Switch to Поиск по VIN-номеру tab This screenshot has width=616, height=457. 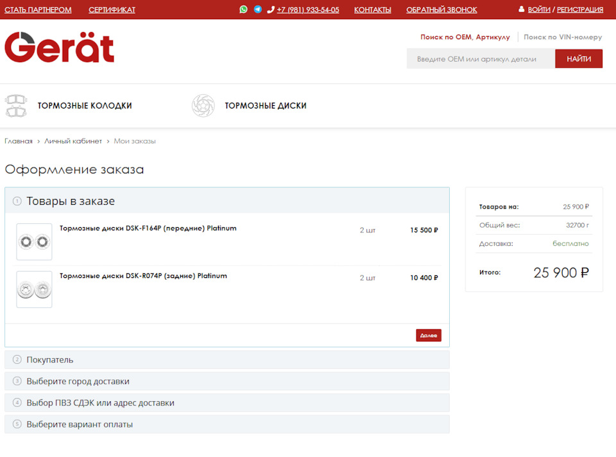563,37
